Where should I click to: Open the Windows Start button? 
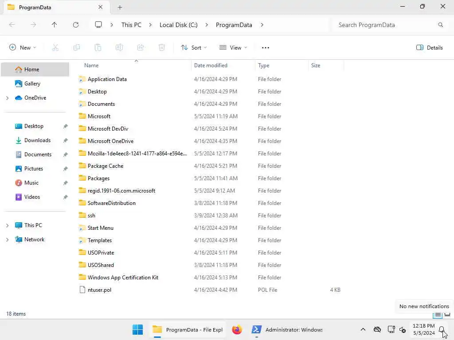pos(137,329)
